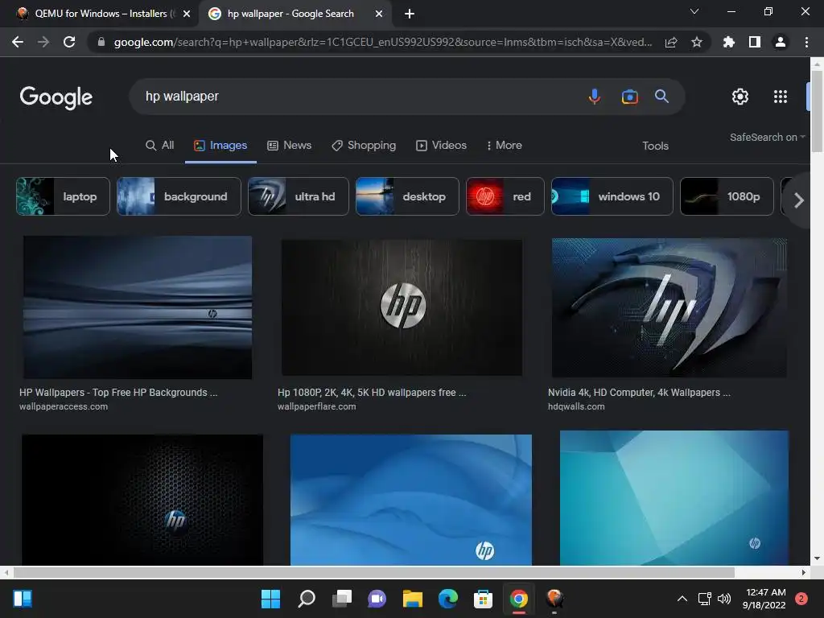This screenshot has width=824, height=618.
Task: Submit search with magnifier icon
Action: pos(661,97)
